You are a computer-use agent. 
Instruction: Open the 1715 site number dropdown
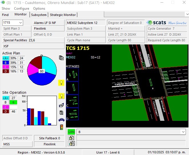21,23
